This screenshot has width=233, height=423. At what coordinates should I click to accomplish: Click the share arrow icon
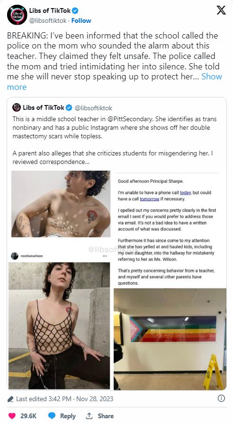coord(89,416)
